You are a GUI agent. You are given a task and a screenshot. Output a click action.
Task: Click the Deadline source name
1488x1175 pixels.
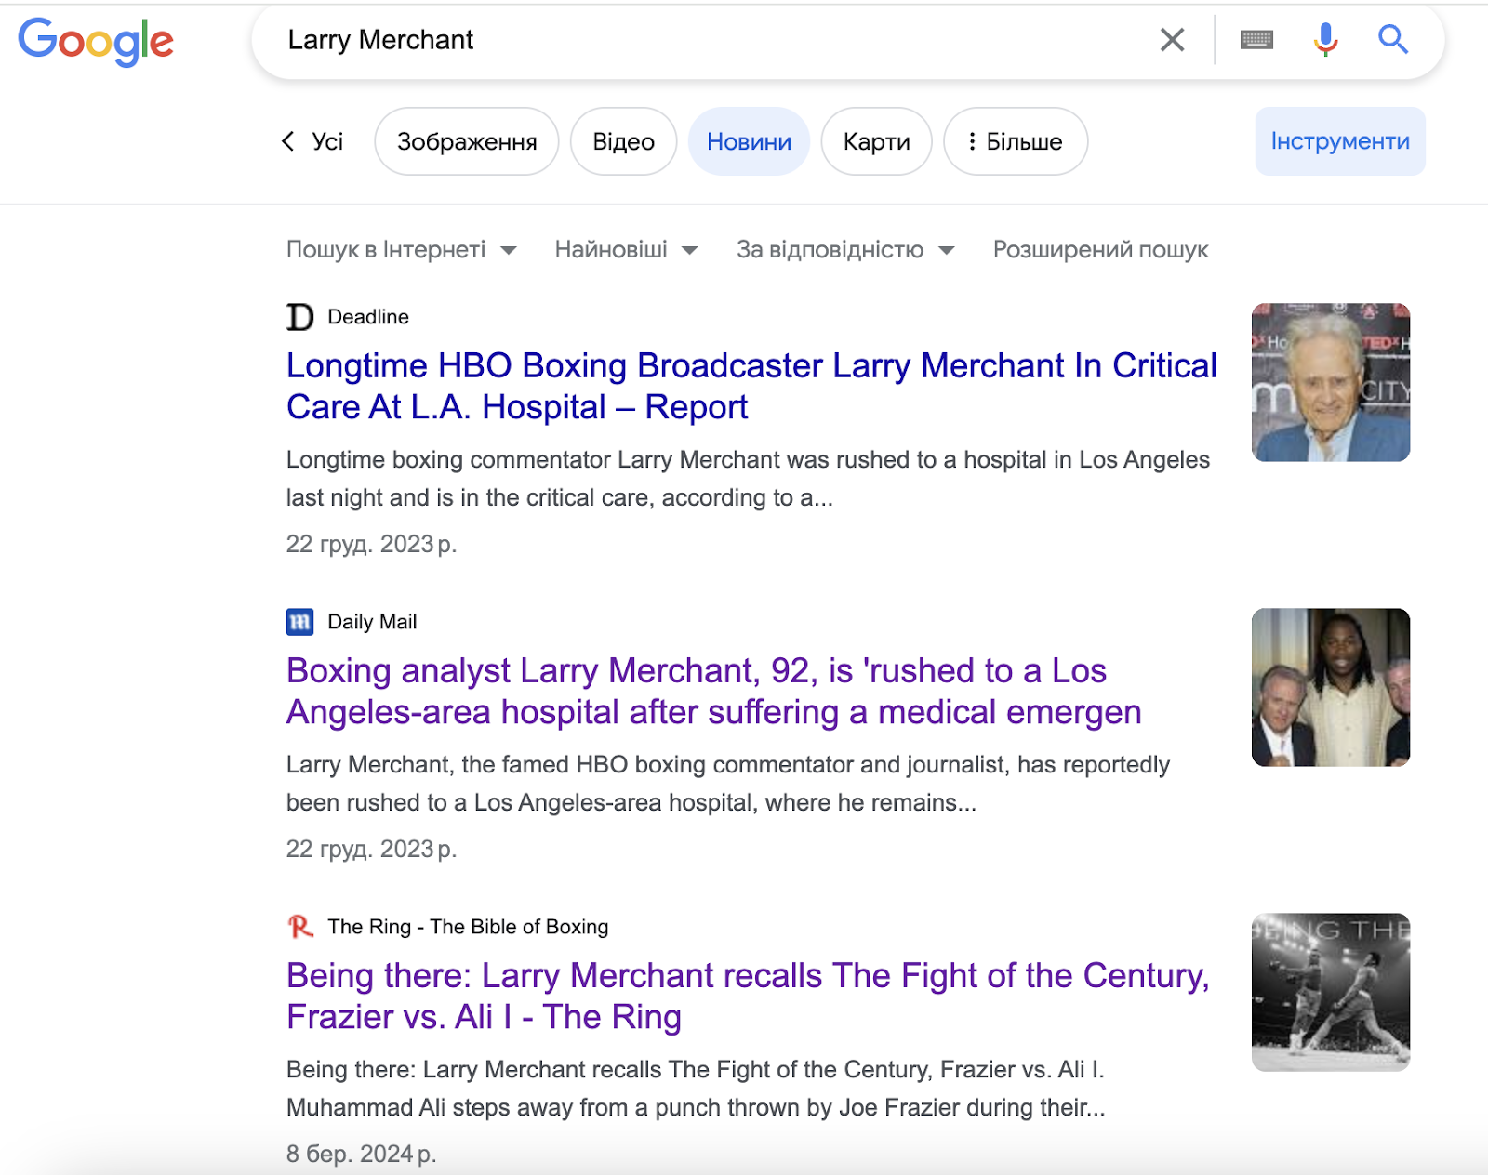click(x=368, y=317)
